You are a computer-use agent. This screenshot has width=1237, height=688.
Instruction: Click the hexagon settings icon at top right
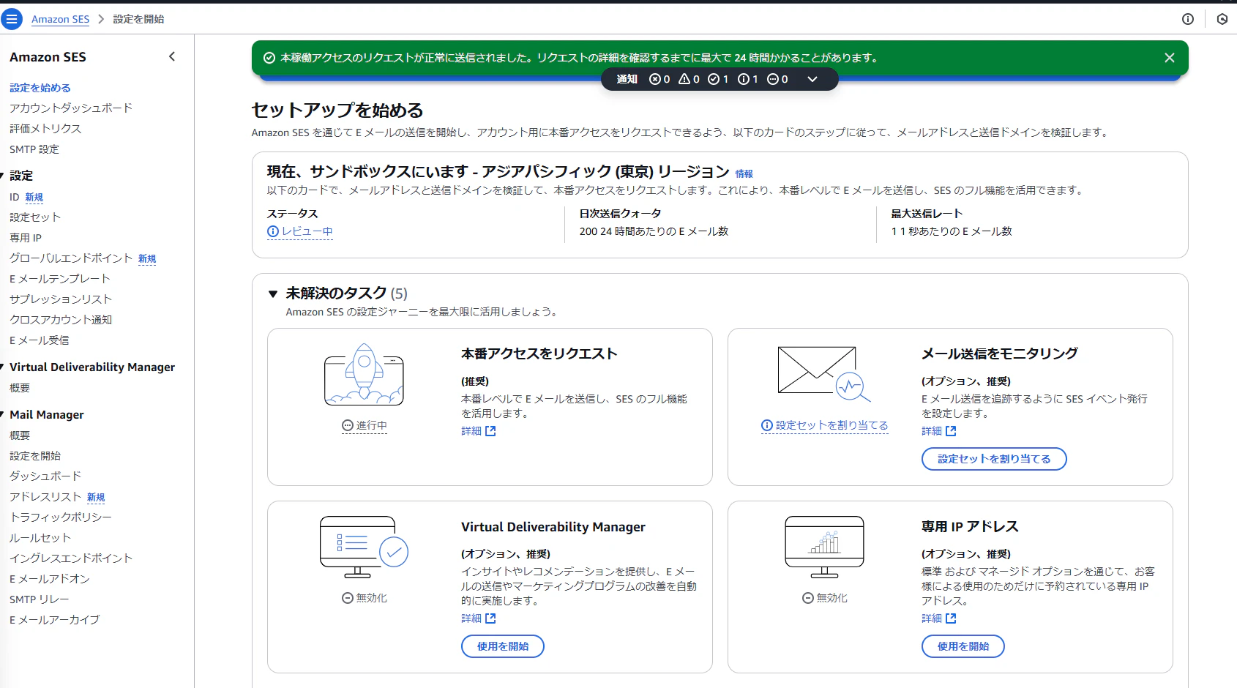1222,19
